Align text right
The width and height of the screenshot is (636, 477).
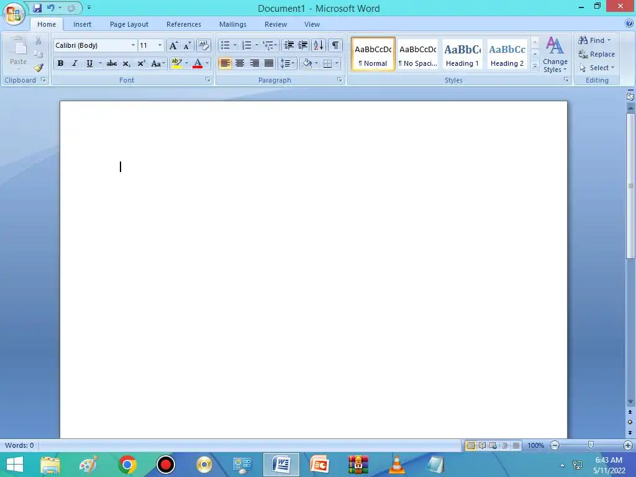254,63
